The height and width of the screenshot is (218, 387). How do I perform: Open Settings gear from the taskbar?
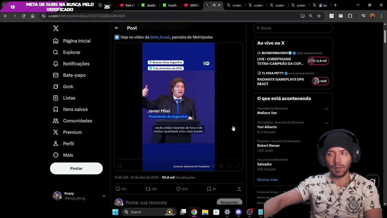[227, 212]
